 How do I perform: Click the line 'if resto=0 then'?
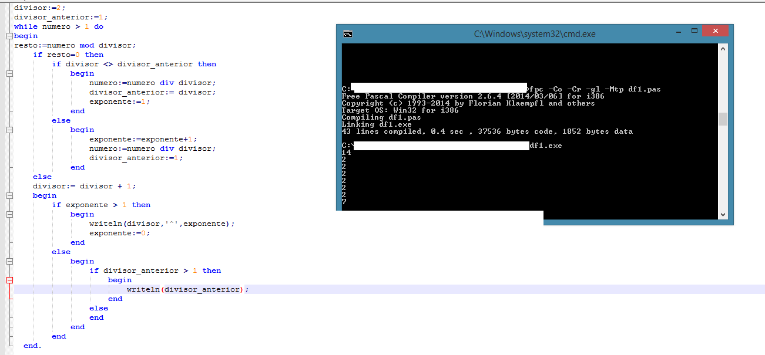tap(68, 55)
